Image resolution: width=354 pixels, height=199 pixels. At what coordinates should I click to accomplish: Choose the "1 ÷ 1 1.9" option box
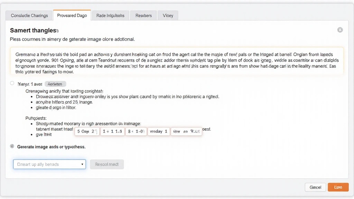(112, 131)
